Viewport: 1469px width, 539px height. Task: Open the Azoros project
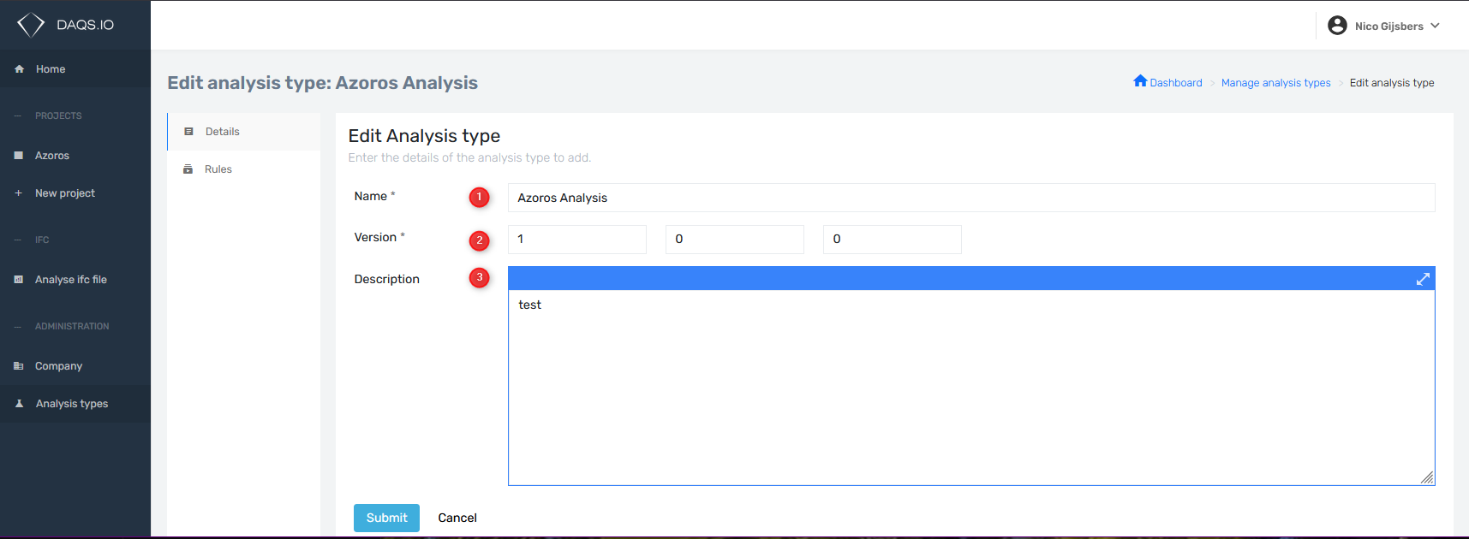click(x=75, y=156)
